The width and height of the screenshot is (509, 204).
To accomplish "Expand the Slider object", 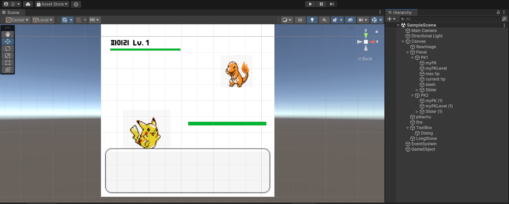I will click(x=417, y=90).
